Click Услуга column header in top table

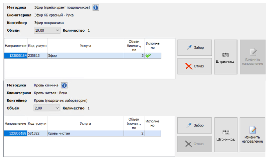tap(85, 46)
